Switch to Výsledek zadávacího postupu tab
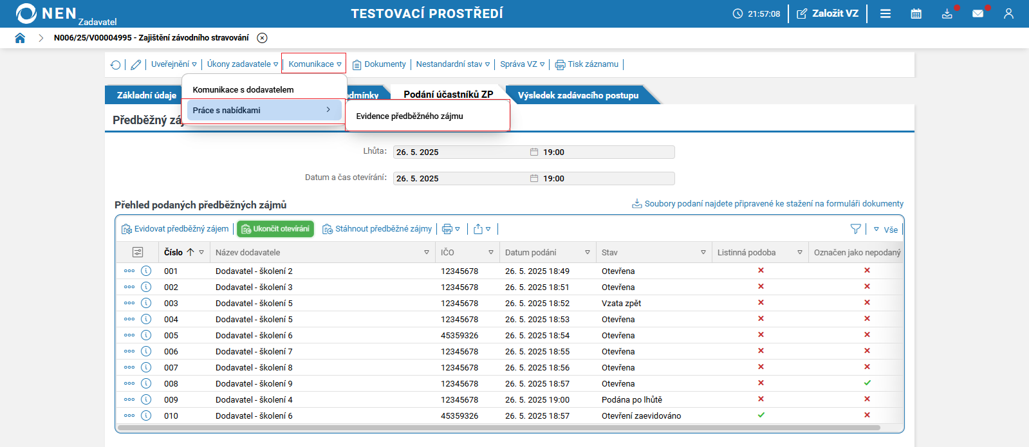The height and width of the screenshot is (447, 1029). [x=579, y=95]
